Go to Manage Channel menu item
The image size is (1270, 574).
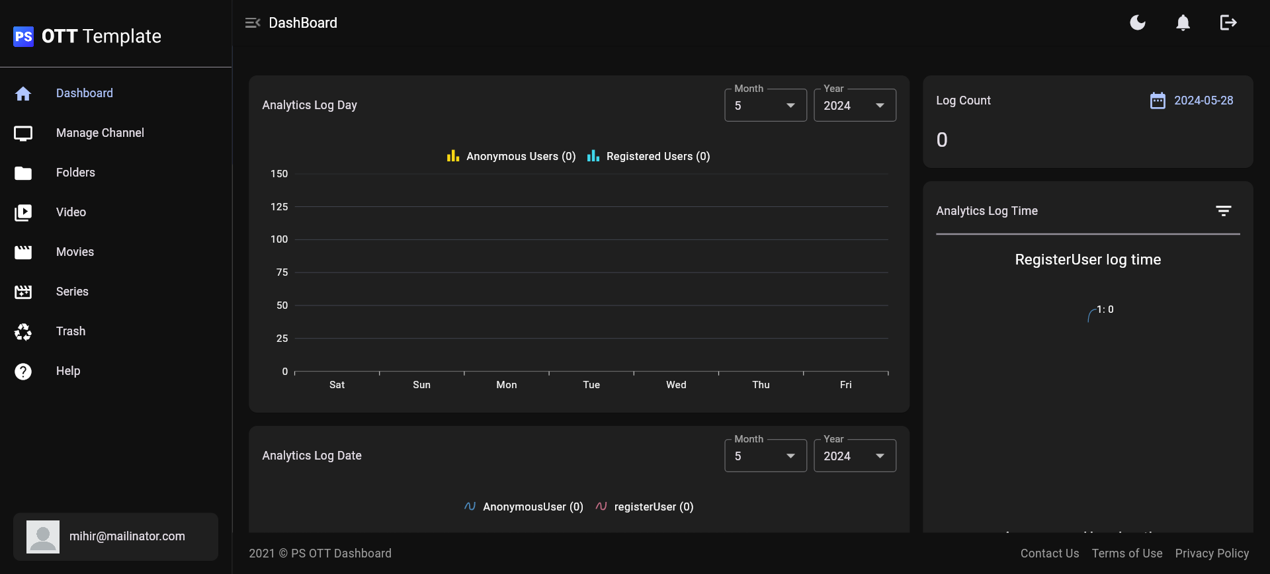pyautogui.click(x=100, y=133)
